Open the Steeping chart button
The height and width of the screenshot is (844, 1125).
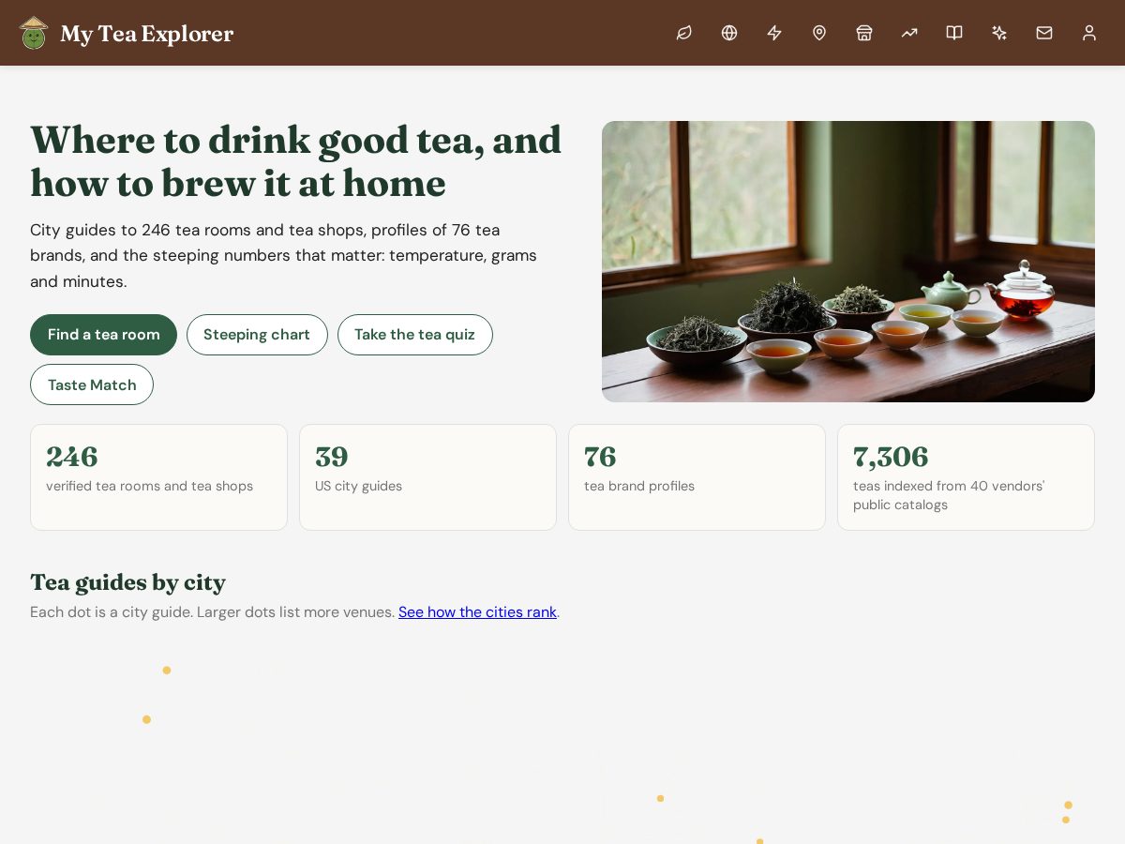(x=257, y=335)
